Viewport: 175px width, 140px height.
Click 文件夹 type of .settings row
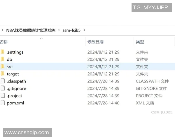[x=142, y=52]
